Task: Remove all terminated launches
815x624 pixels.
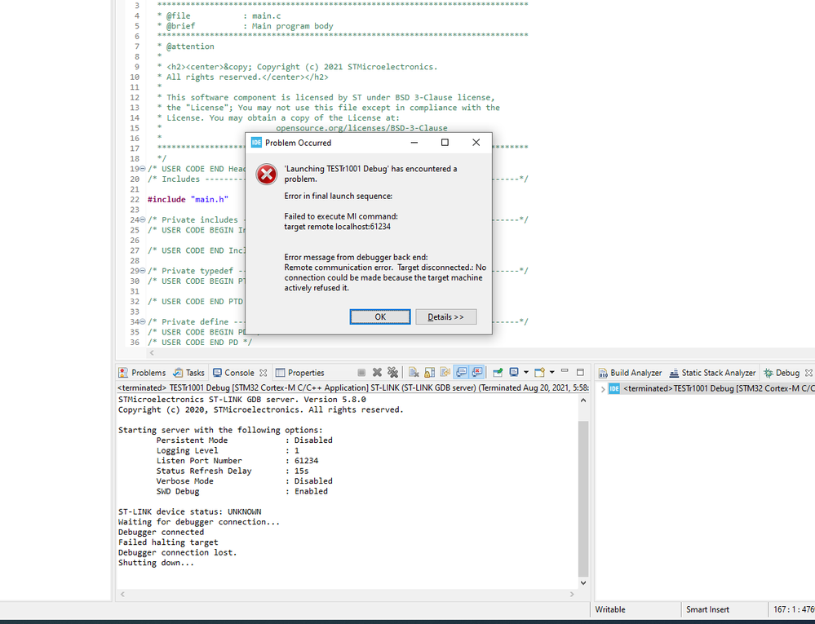Action: click(x=393, y=373)
